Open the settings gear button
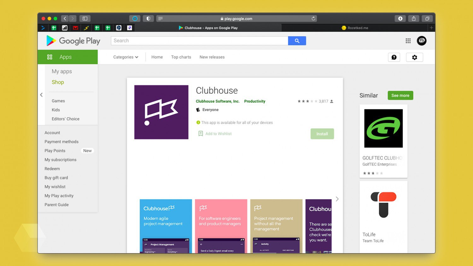The height and width of the screenshot is (266, 473). (x=414, y=57)
